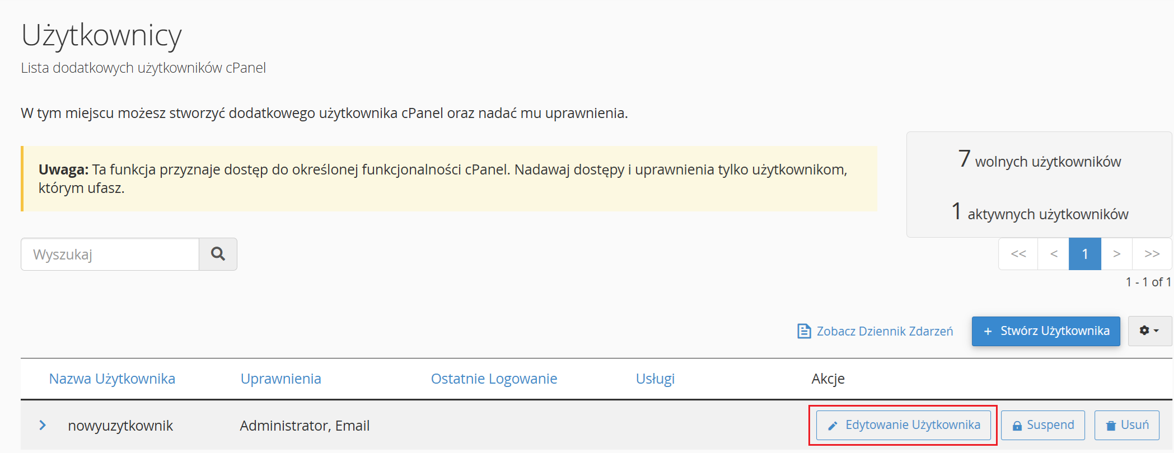Sort by Ostatnie Logowanie column
Viewport: 1174px width, 453px height.
tap(494, 379)
